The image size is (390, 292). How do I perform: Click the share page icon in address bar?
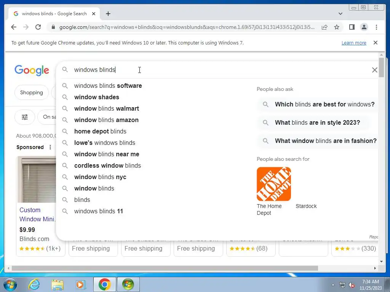[324, 27]
